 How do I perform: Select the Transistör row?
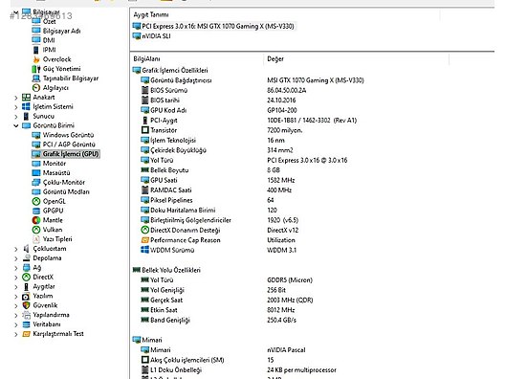click(x=164, y=130)
